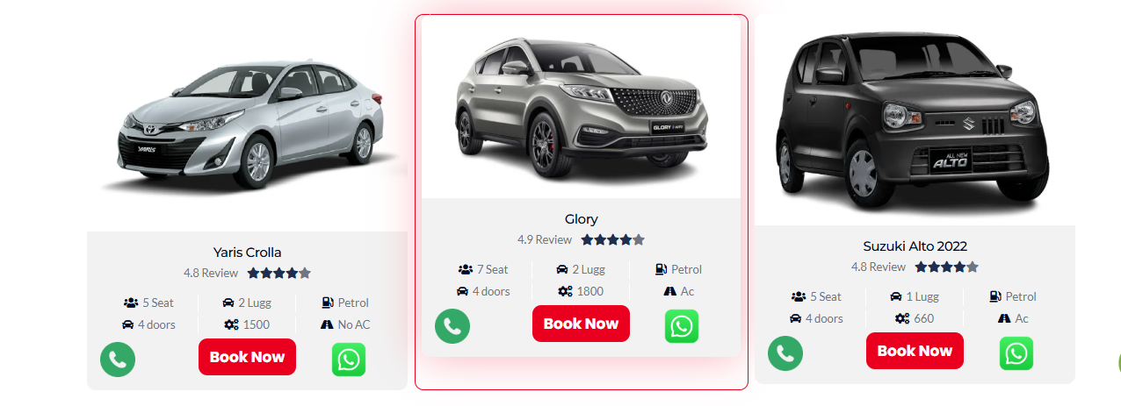Book the Glory with Book Now

pyautogui.click(x=581, y=324)
